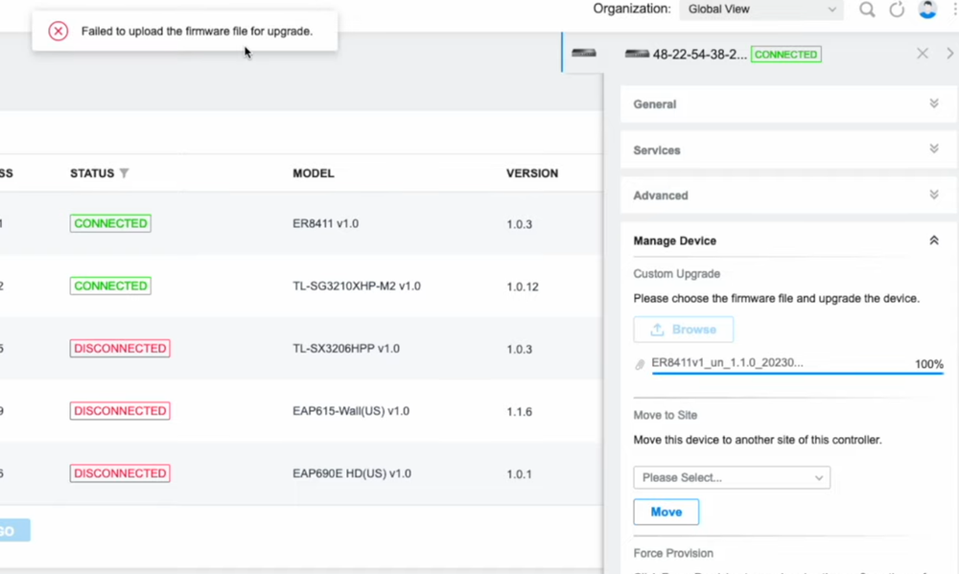Select the device thumbnail tab icon
Viewport: 959px width, 574px height.
[583, 53]
